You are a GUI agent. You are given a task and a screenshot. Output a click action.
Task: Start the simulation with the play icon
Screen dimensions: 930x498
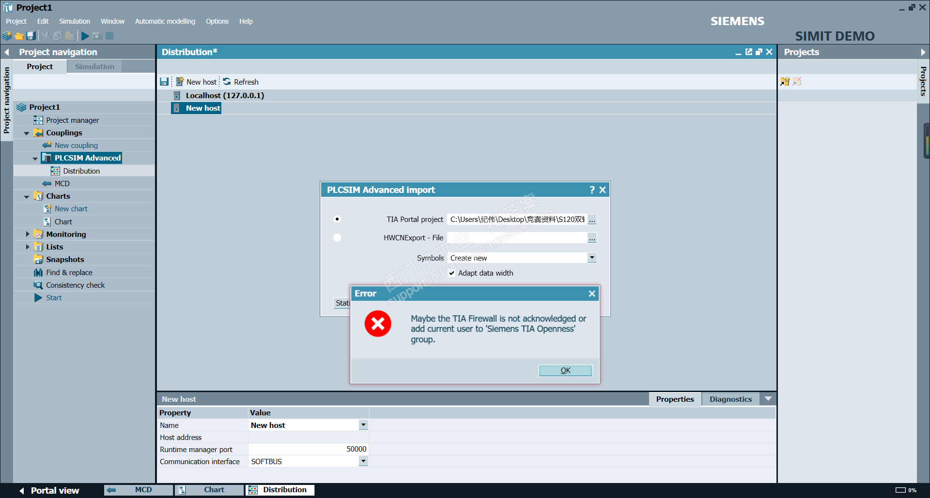85,36
